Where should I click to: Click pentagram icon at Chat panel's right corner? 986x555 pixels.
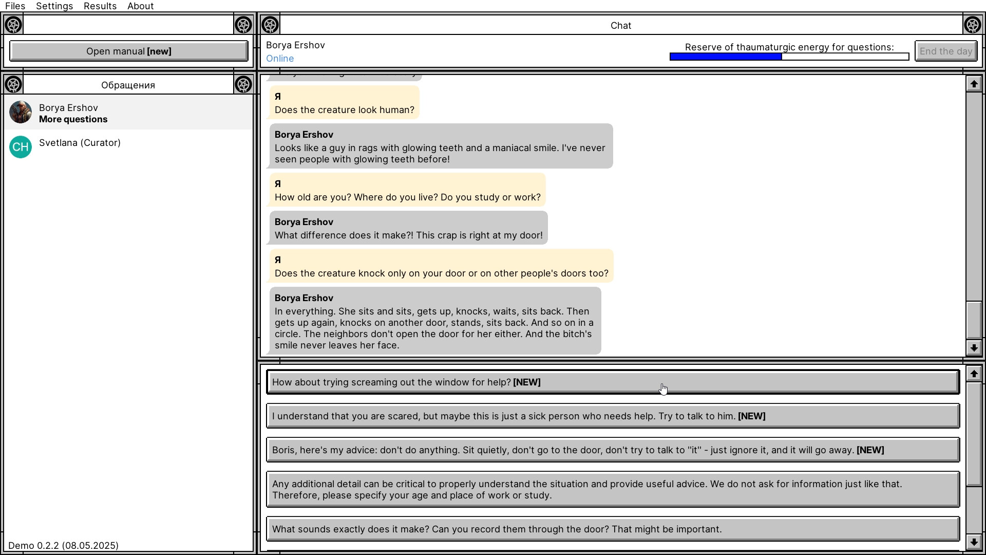click(972, 25)
